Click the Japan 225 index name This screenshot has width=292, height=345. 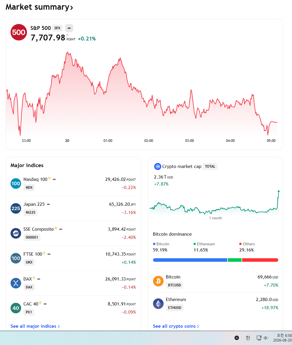coord(34,204)
